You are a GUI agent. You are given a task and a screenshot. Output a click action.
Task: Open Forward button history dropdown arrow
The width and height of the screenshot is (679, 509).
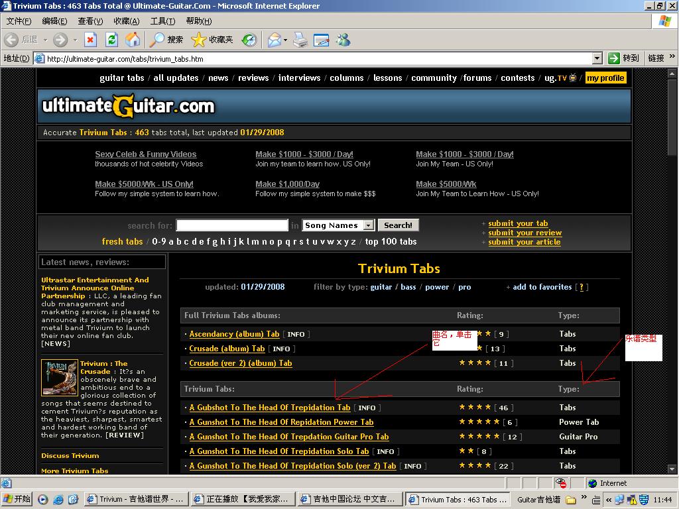(x=75, y=40)
